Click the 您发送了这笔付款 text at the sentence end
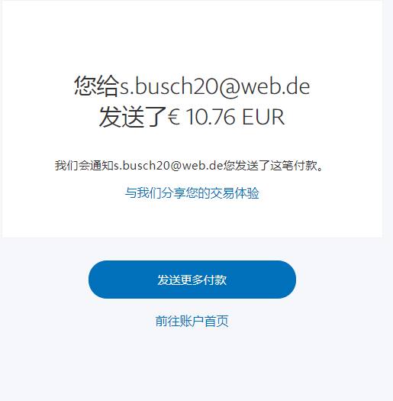Image resolution: width=393 pixels, height=401 pixels. click(x=271, y=166)
